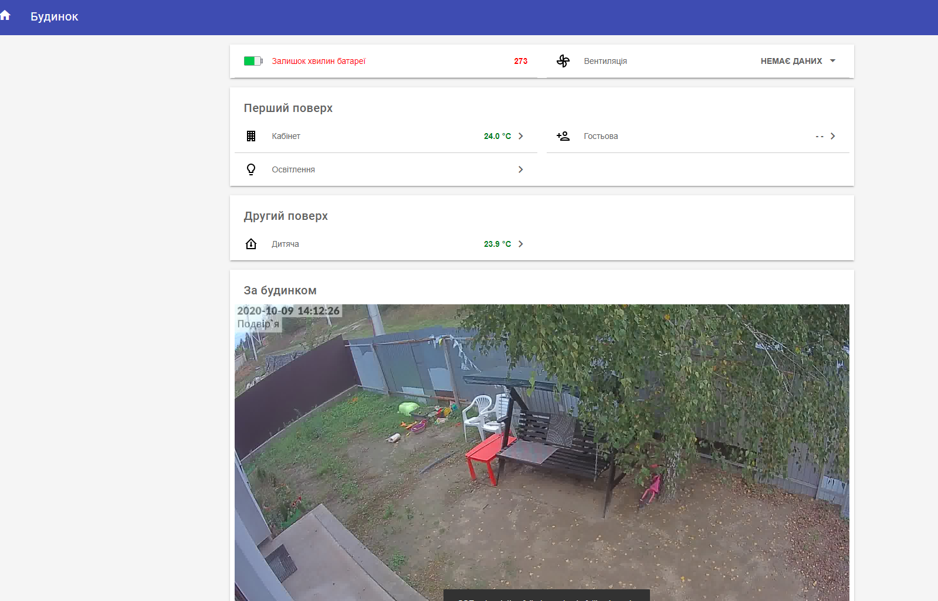The image size is (938, 601).
Task: Click the Гостьова person-add icon
Action: [x=563, y=136]
